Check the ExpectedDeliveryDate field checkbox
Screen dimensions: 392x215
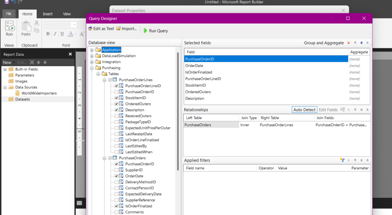point(116,194)
